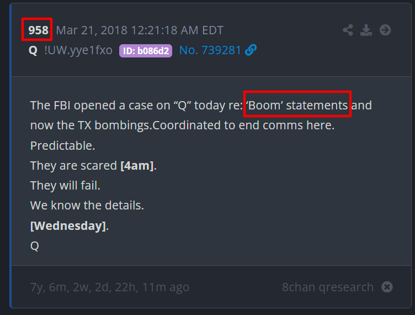Click the bold [Wednesday] text
The height and width of the screenshot is (315, 415).
coord(68,225)
